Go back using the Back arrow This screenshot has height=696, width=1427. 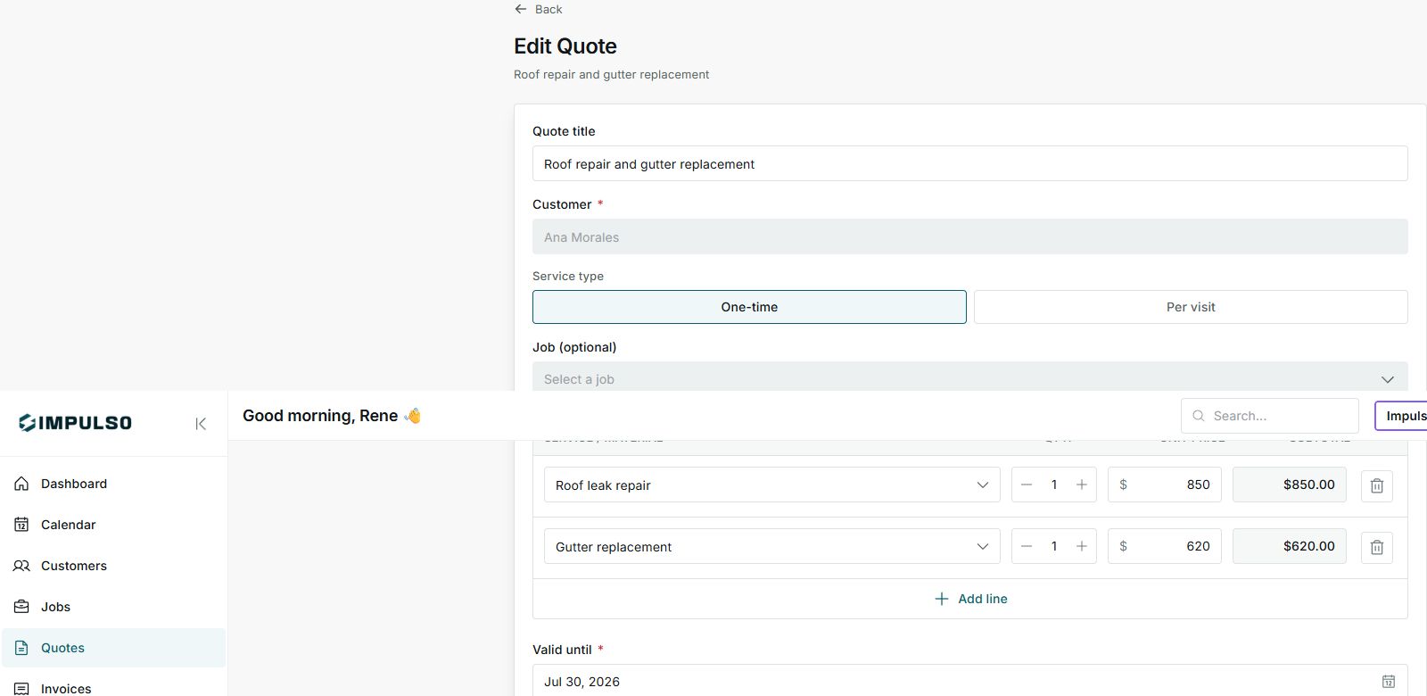click(x=538, y=9)
